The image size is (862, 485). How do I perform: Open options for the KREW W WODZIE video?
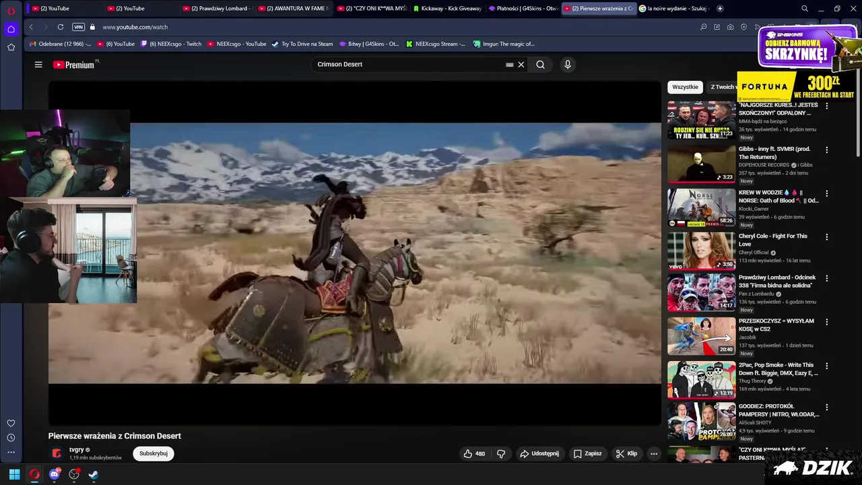coord(827,193)
